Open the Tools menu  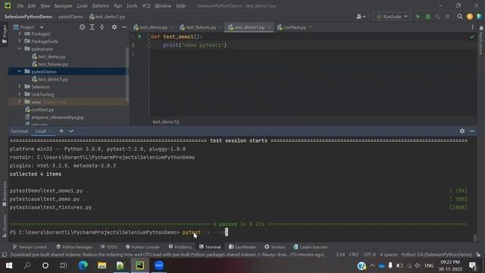pos(132,6)
